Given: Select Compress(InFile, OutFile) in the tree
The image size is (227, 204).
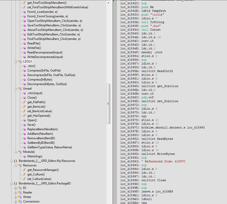Looking at the screenshot, I should [x=44, y=71].
